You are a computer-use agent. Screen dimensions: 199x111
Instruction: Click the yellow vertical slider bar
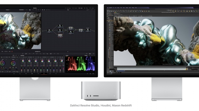pyautogui.click(x=34, y=69)
